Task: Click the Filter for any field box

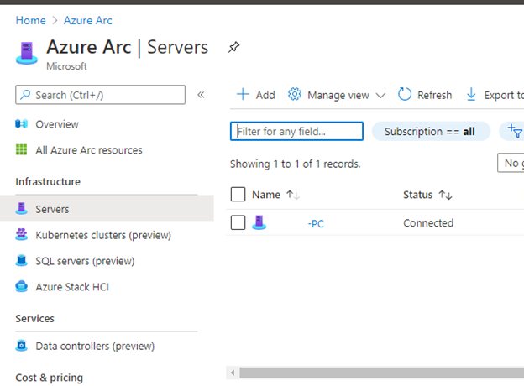Action: click(x=296, y=132)
